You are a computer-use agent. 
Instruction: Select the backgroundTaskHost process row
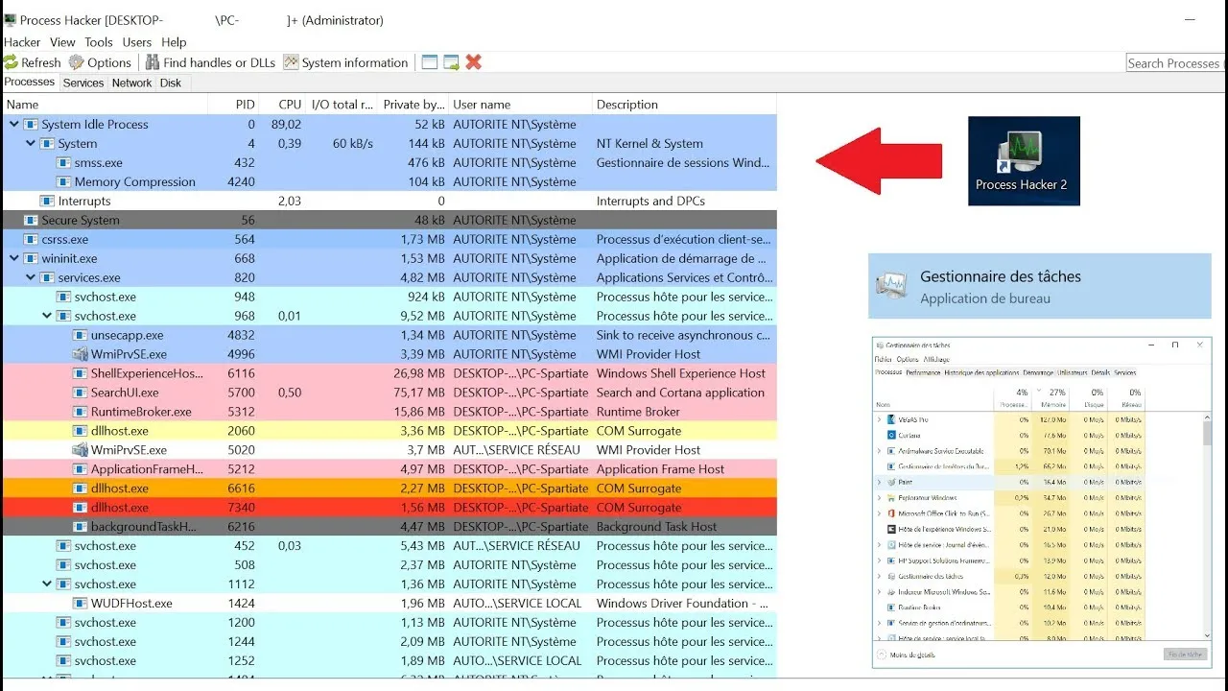point(389,527)
